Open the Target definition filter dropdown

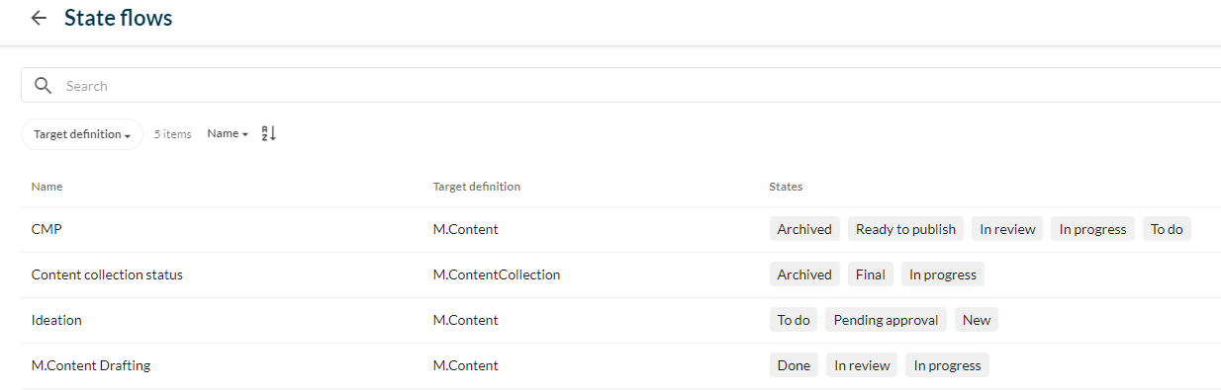click(82, 134)
